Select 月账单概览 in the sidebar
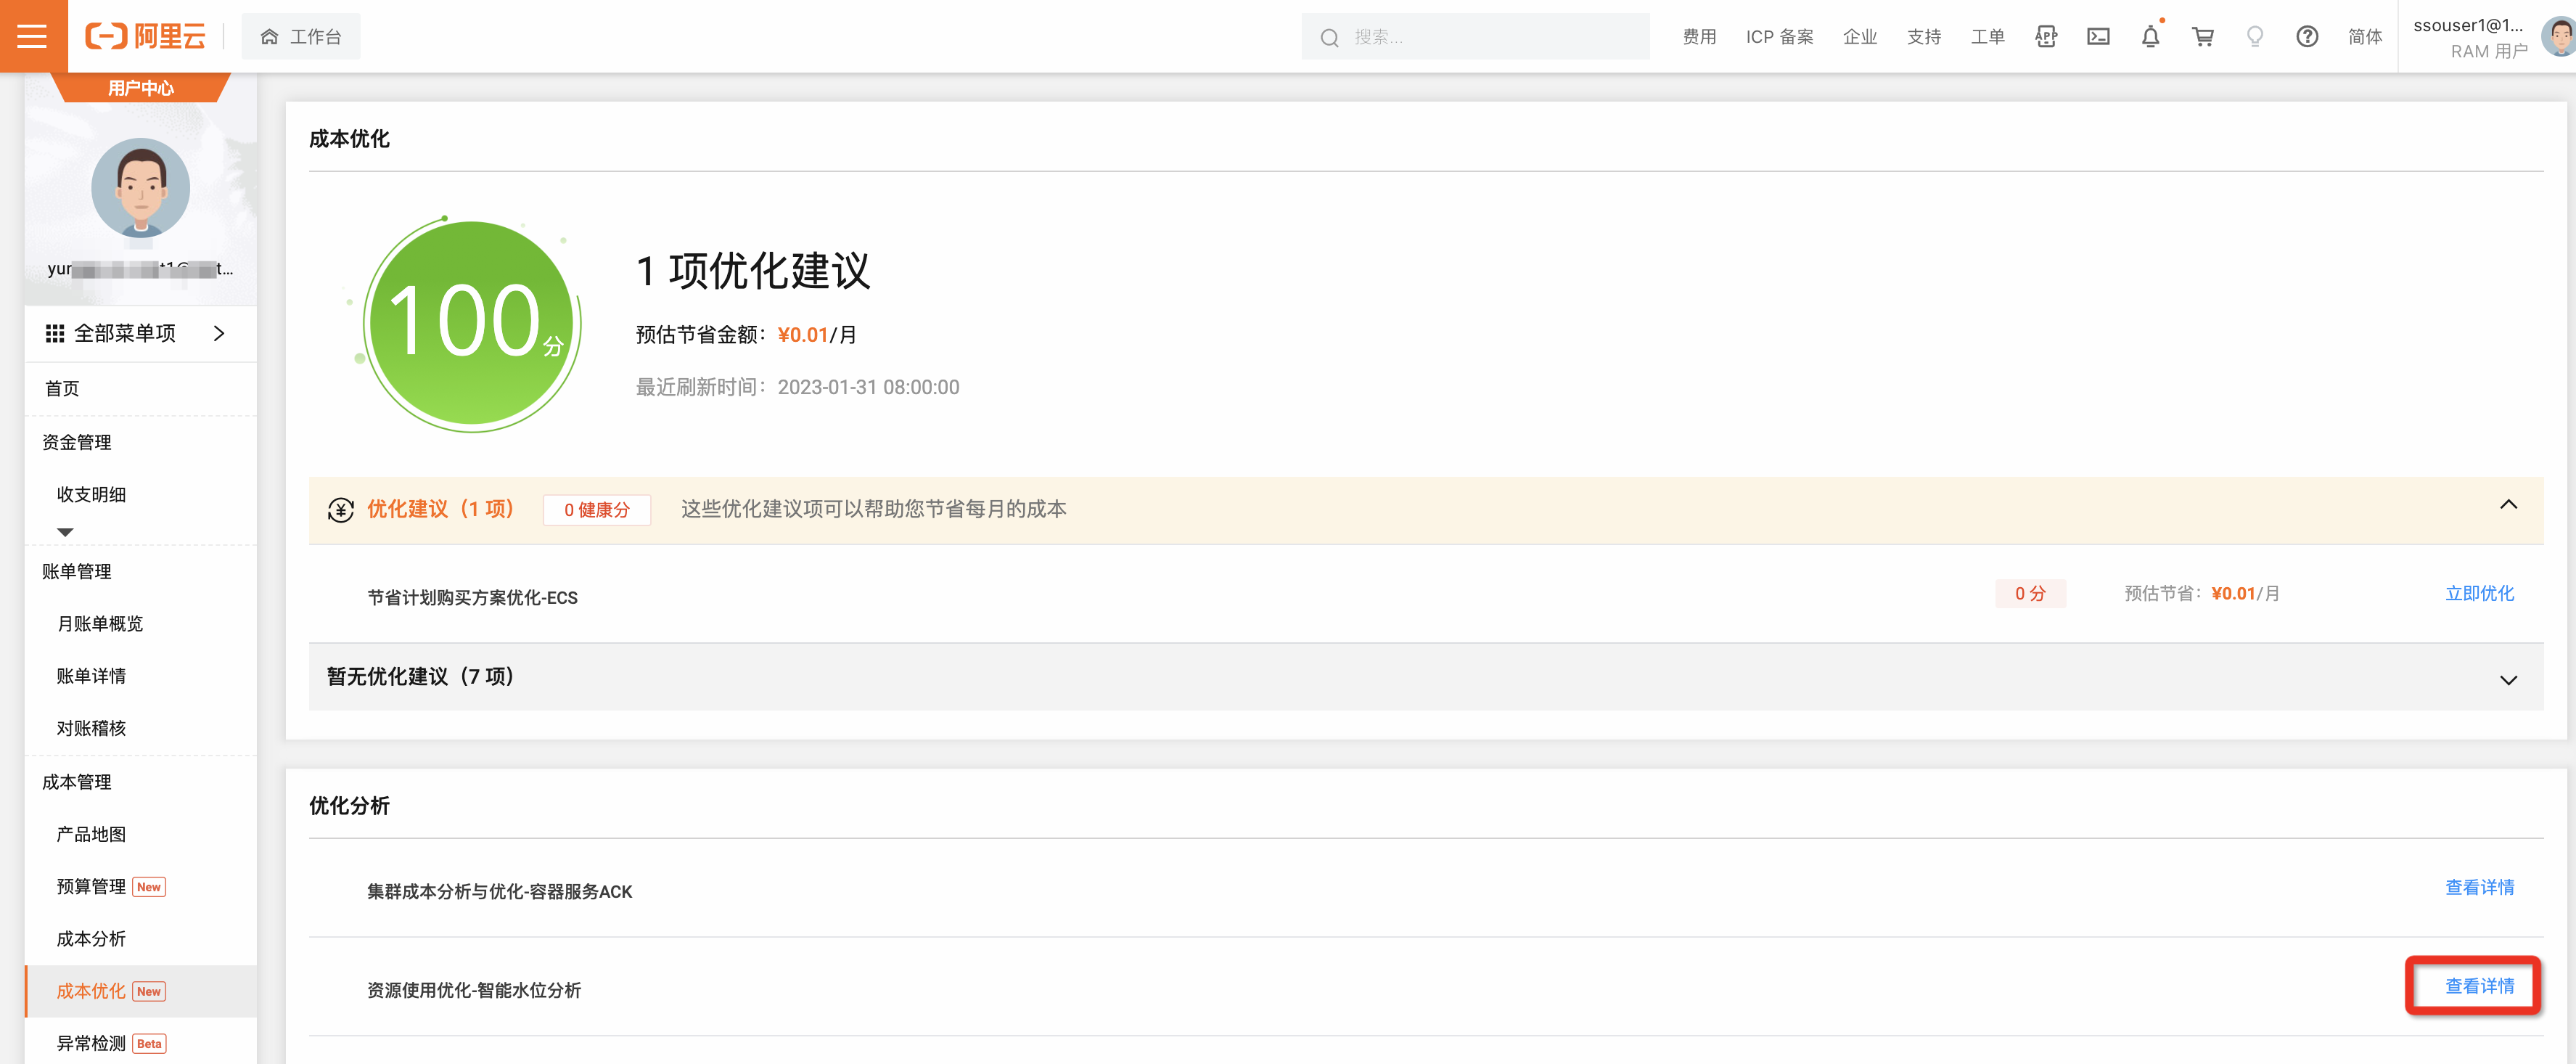Image resolution: width=2576 pixels, height=1064 pixels. pyautogui.click(x=100, y=624)
